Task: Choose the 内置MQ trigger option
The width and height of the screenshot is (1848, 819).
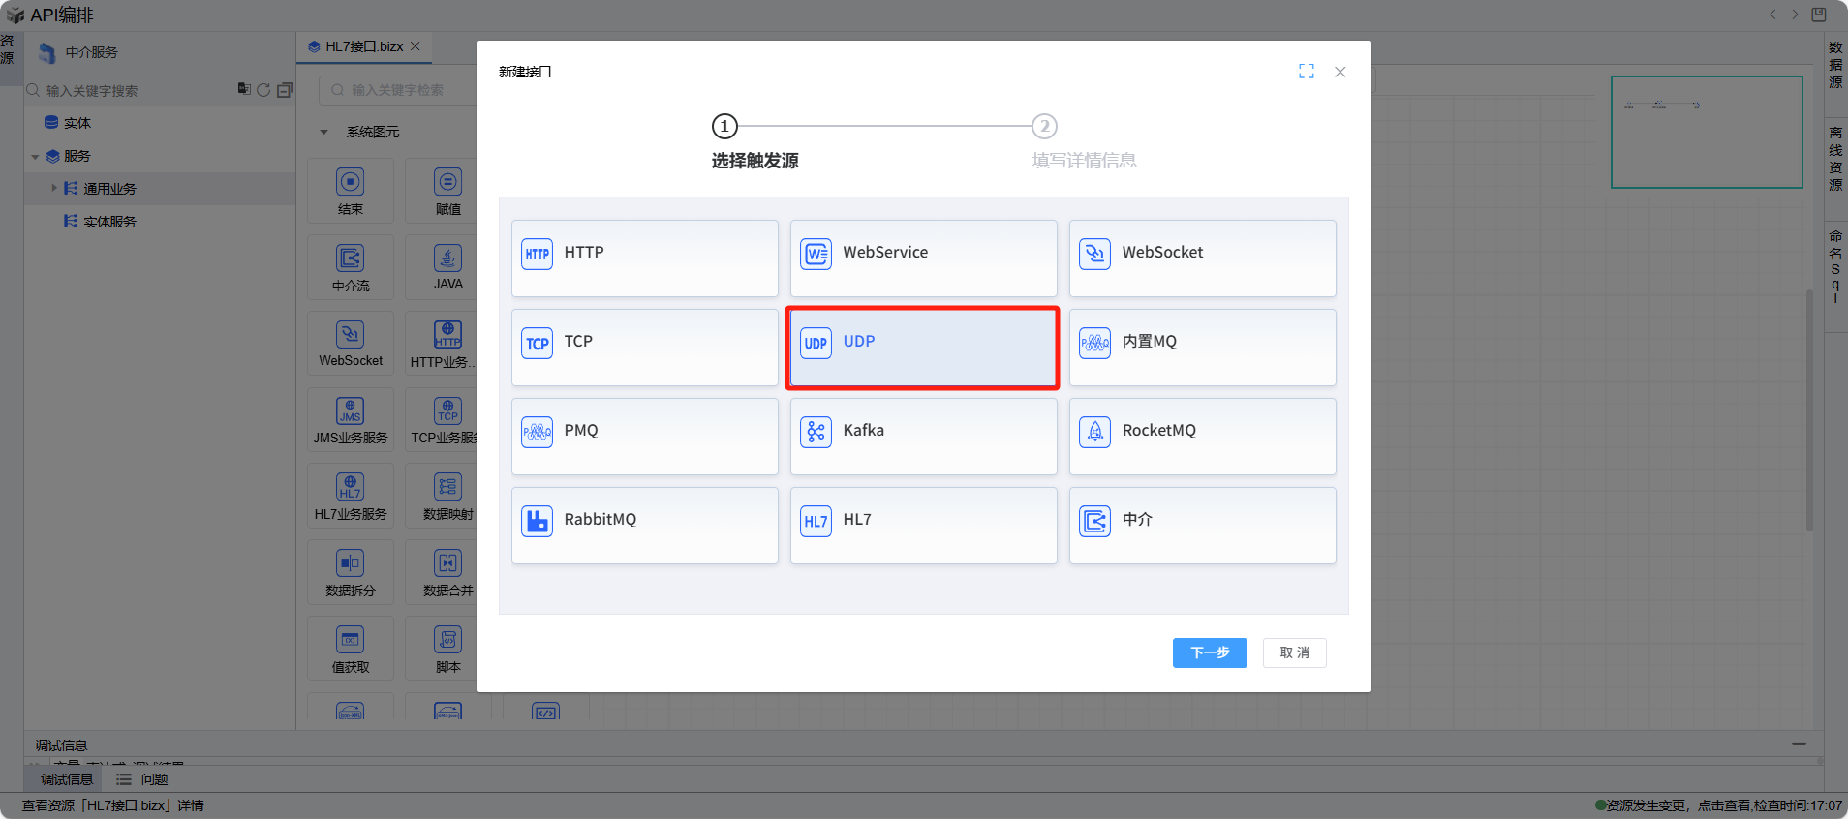Action: (1202, 347)
